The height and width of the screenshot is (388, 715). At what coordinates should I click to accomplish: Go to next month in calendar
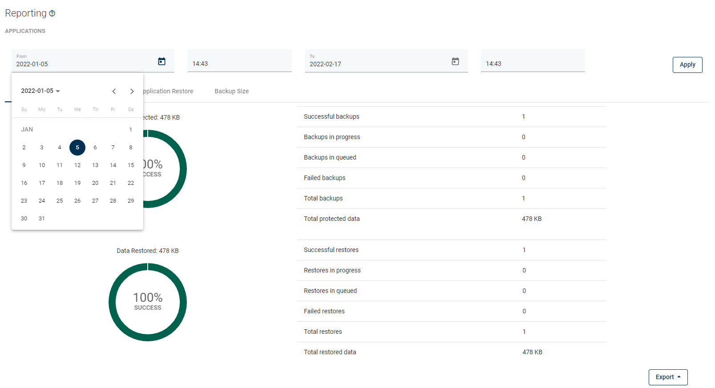[x=132, y=91]
